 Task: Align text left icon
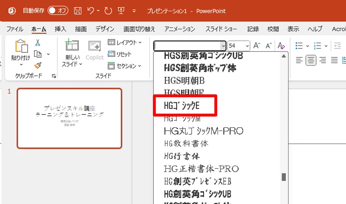(299, 60)
